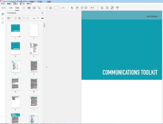Open the thumbnail options menu dropdown
This screenshot has width=163, height=124.
(x=9, y=18)
